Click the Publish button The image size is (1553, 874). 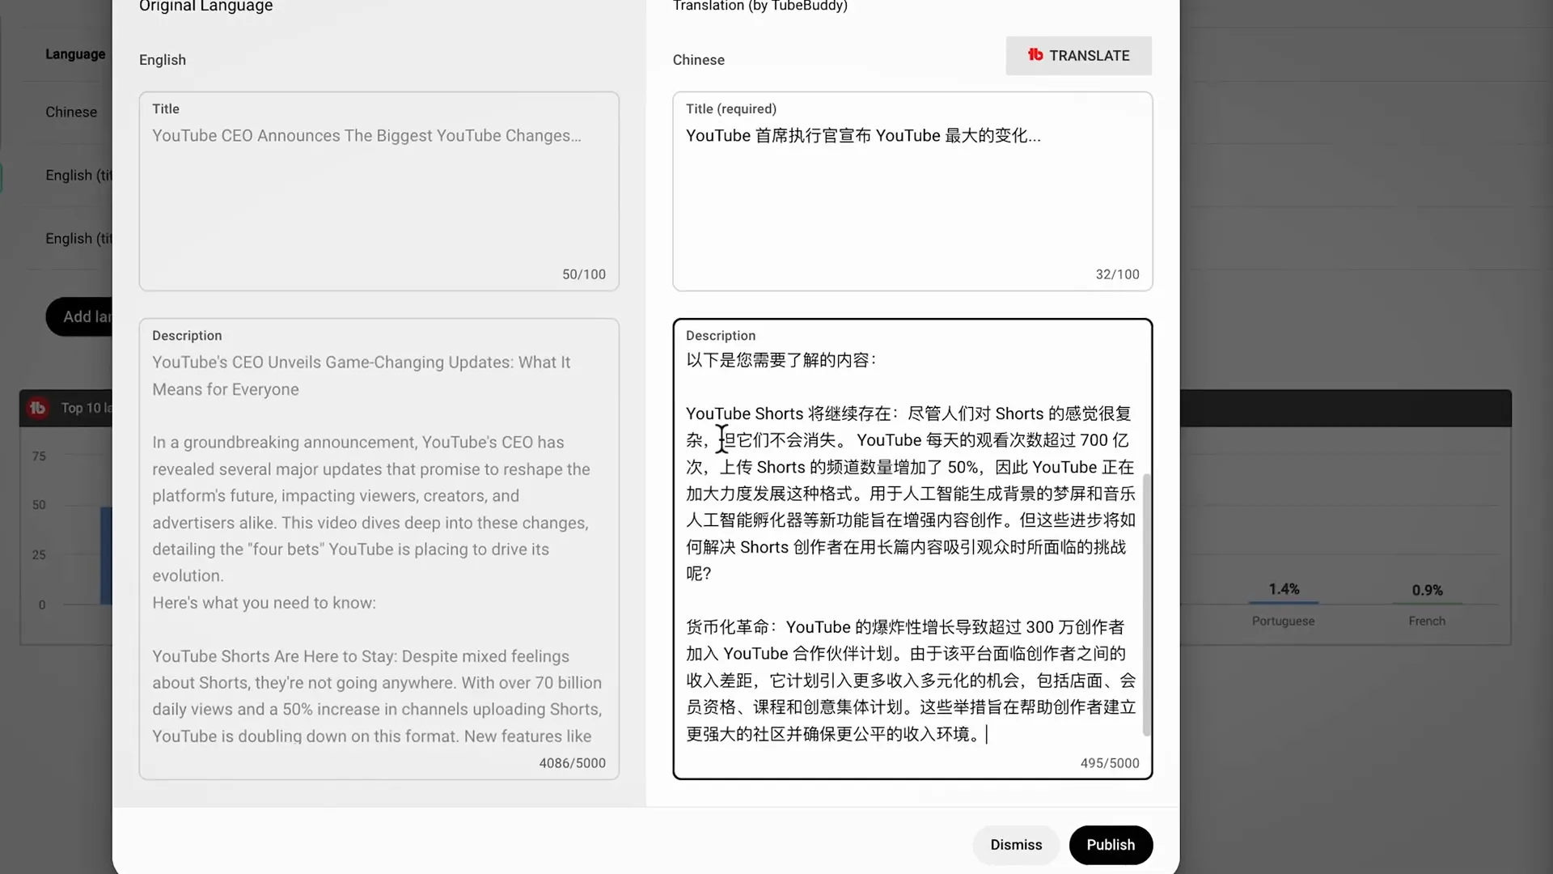1111,844
